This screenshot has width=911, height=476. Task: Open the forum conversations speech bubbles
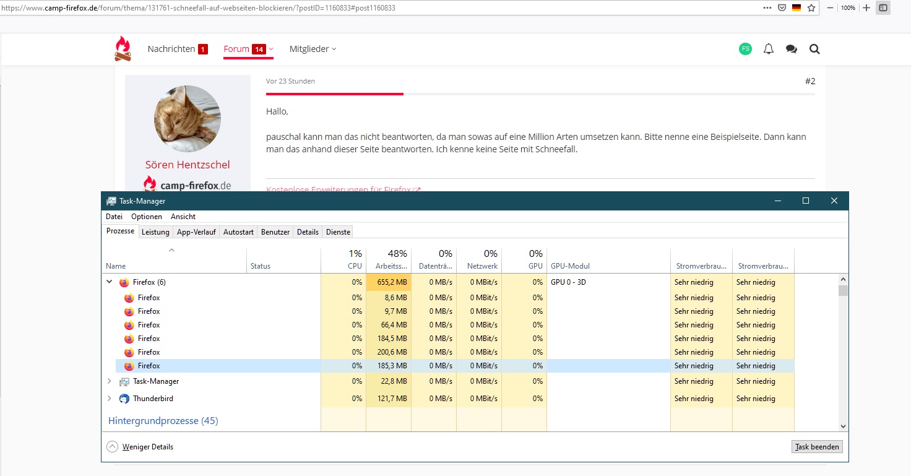pos(791,49)
